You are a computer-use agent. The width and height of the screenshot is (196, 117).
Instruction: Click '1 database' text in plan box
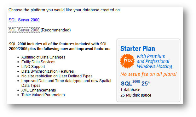point(130,90)
